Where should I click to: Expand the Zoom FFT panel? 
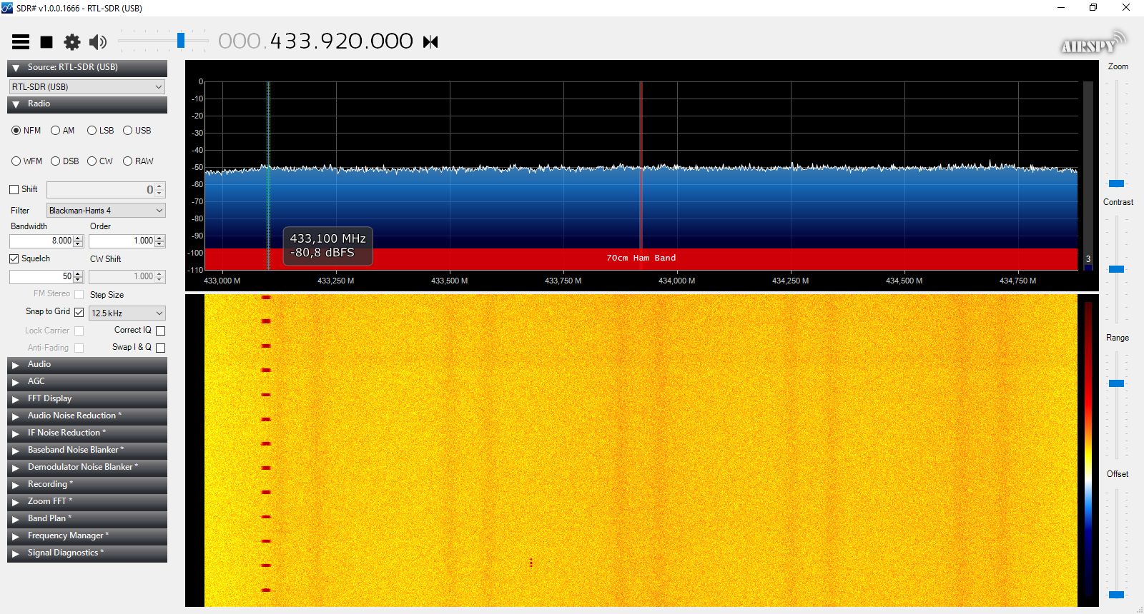(x=87, y=502)
